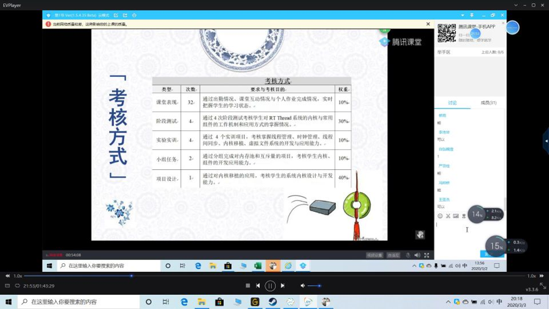Click the raise hand icon on video
This screenshot has height=309, width=549.
point(420,235)
